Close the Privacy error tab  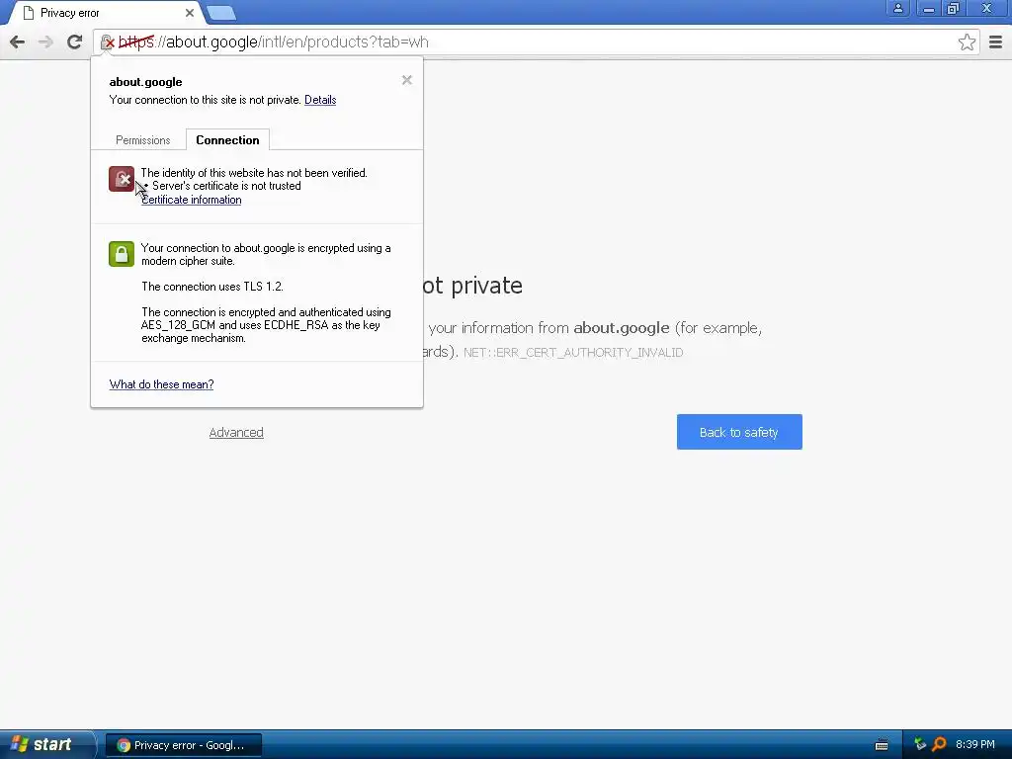(189, 13)
